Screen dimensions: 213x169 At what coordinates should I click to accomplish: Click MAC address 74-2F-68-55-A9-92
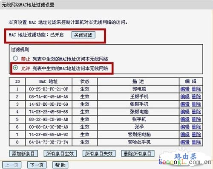click(x=49, y=135)
